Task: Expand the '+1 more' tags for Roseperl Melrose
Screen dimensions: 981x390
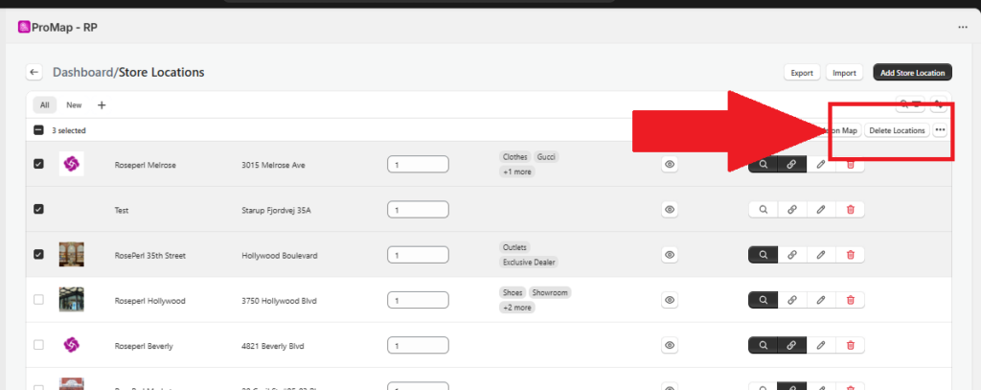Action: click(x=517, y=172)
